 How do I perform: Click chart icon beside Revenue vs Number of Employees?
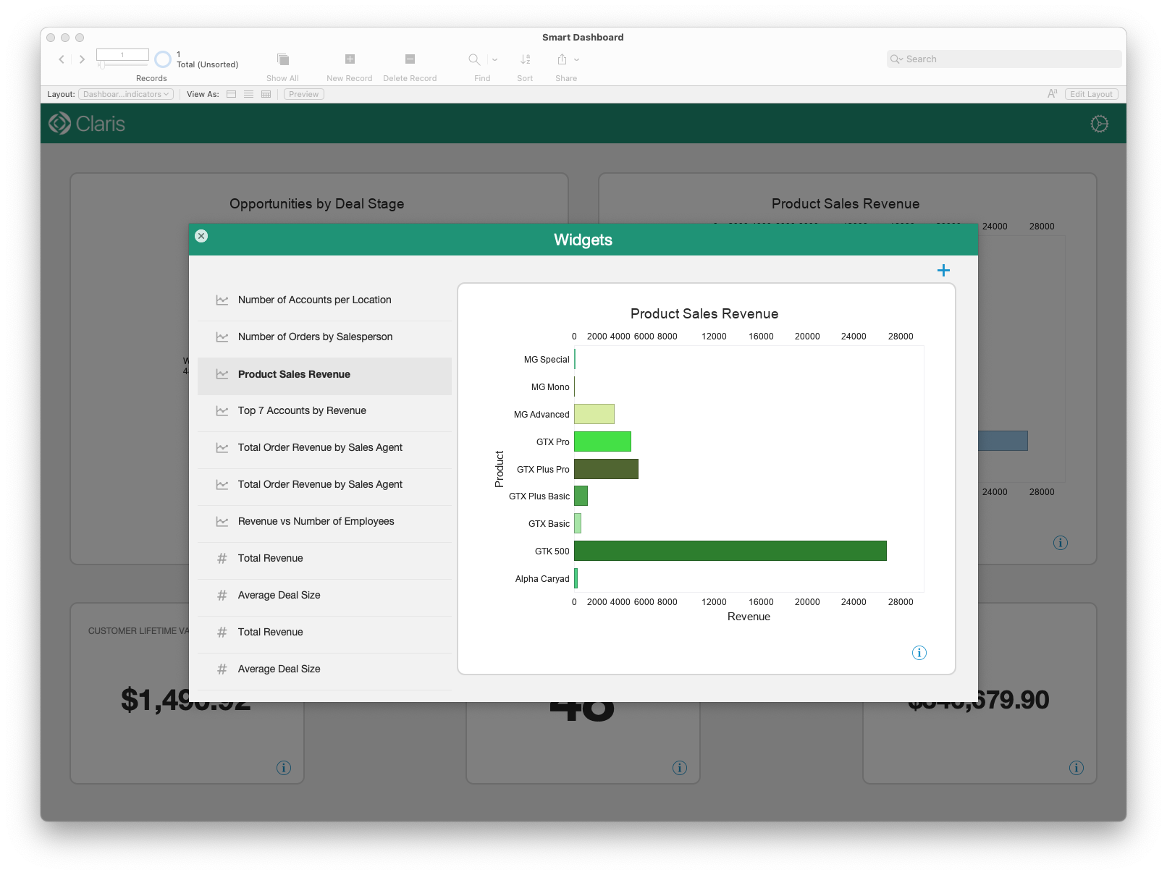click(222, 521)
